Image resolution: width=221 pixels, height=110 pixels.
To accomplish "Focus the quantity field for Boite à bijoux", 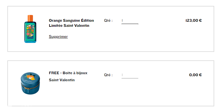I will (130, 75).
